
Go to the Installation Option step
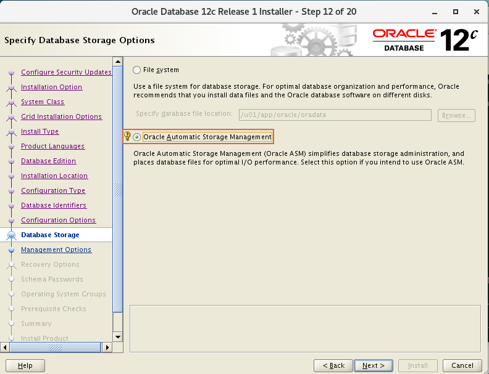pyautogui.click(x=51, y=87)
